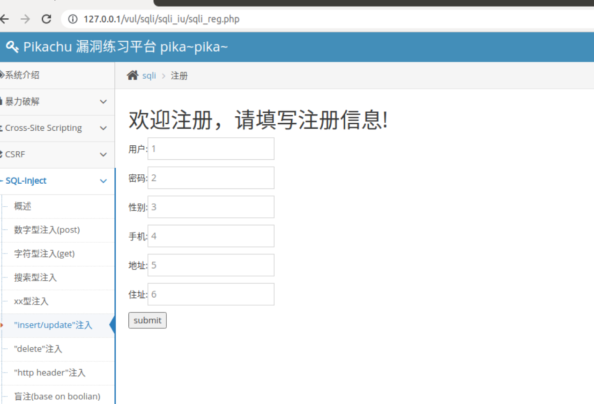Reload the page with the refresh icon
594x404 pixels.
[x=46, y=19]
